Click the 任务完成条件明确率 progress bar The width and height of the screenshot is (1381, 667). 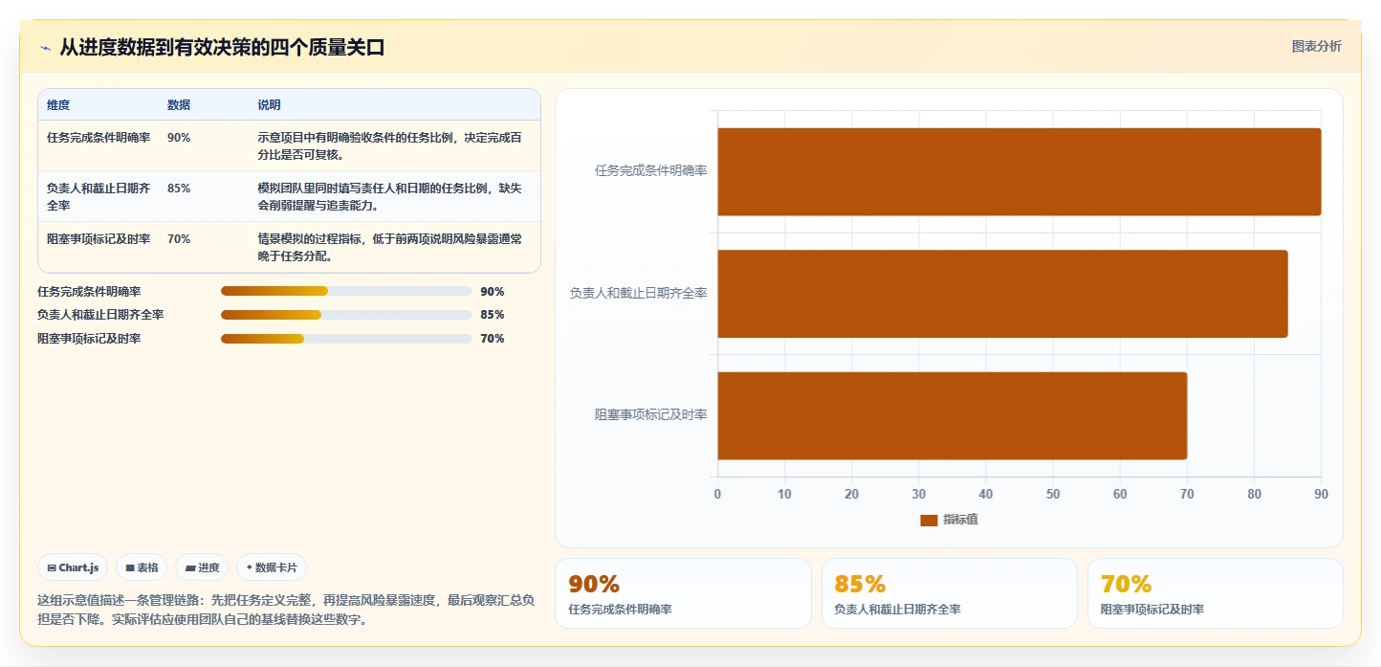tap(346, 291)
